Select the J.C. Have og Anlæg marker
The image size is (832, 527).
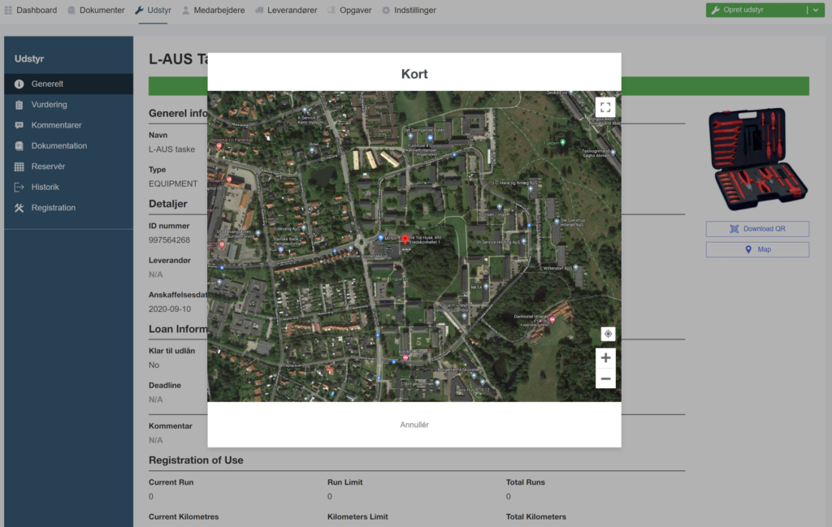[531, 188]
